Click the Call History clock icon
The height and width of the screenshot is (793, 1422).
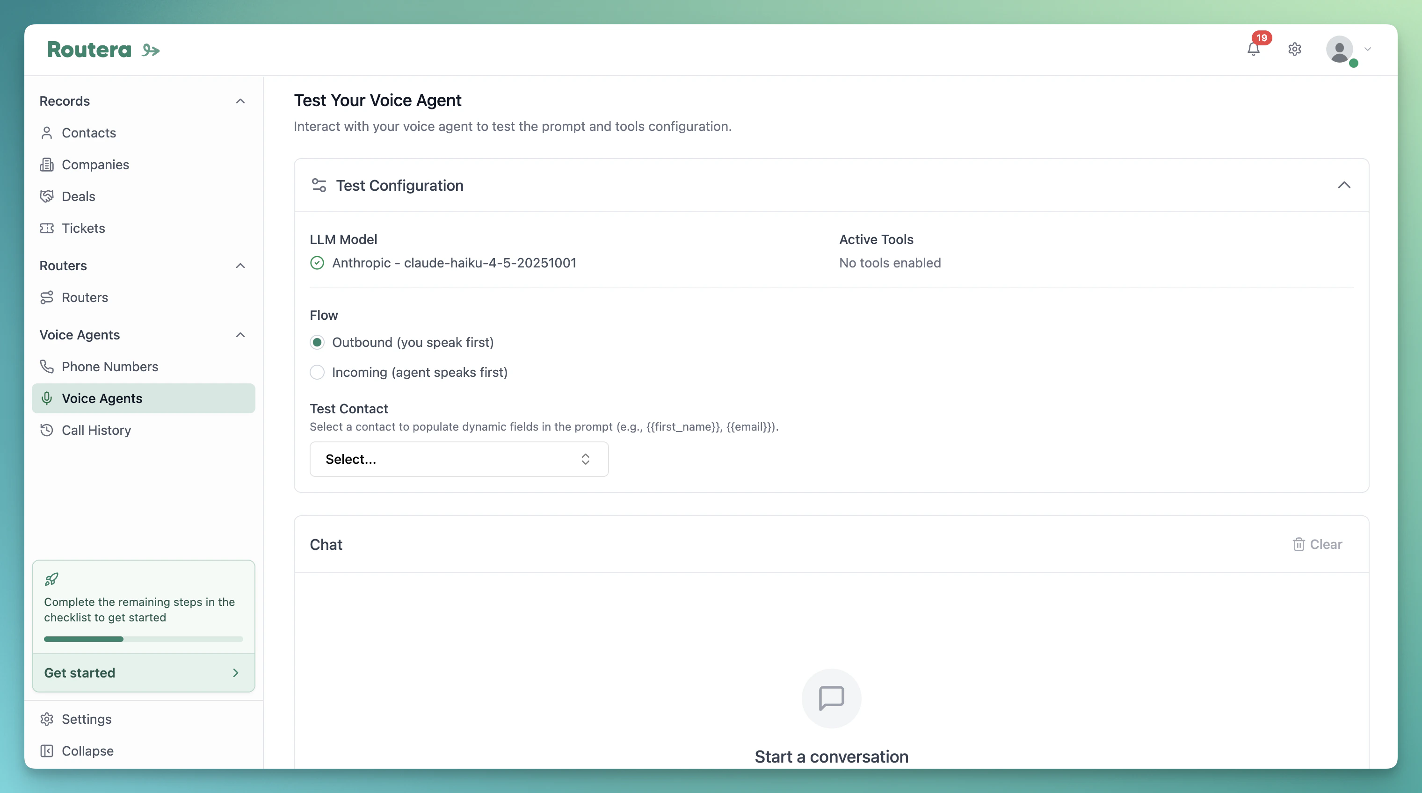coord(47,430)
